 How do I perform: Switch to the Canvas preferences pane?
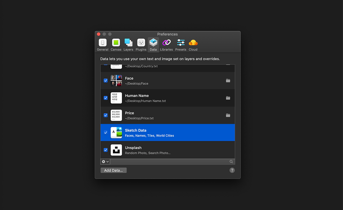point(116,44)
